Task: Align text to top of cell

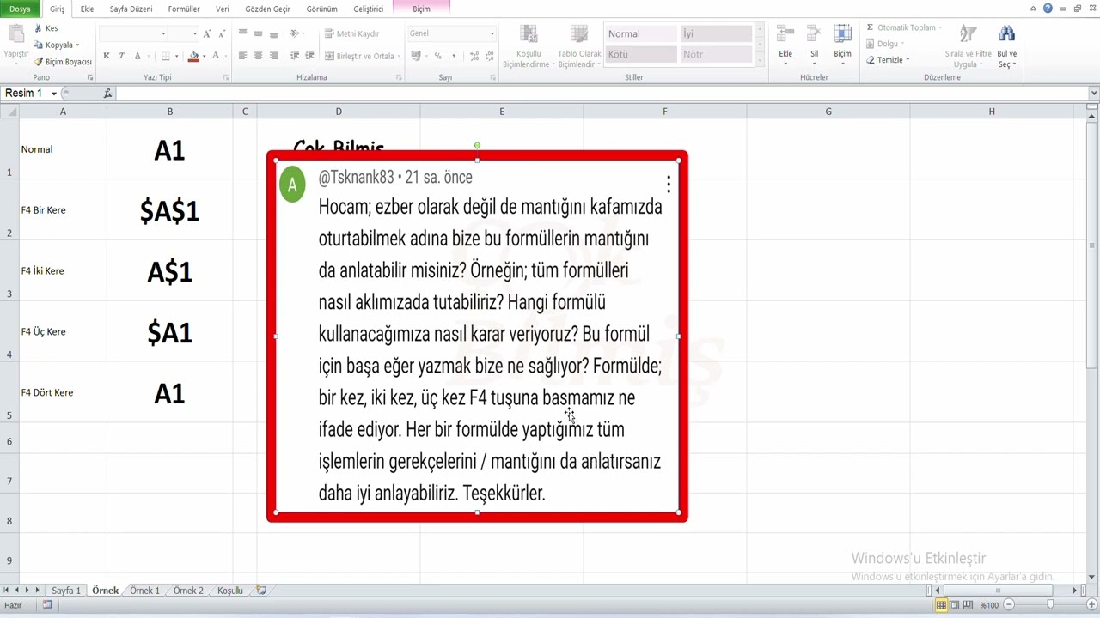Action: (x=242, y=33)
